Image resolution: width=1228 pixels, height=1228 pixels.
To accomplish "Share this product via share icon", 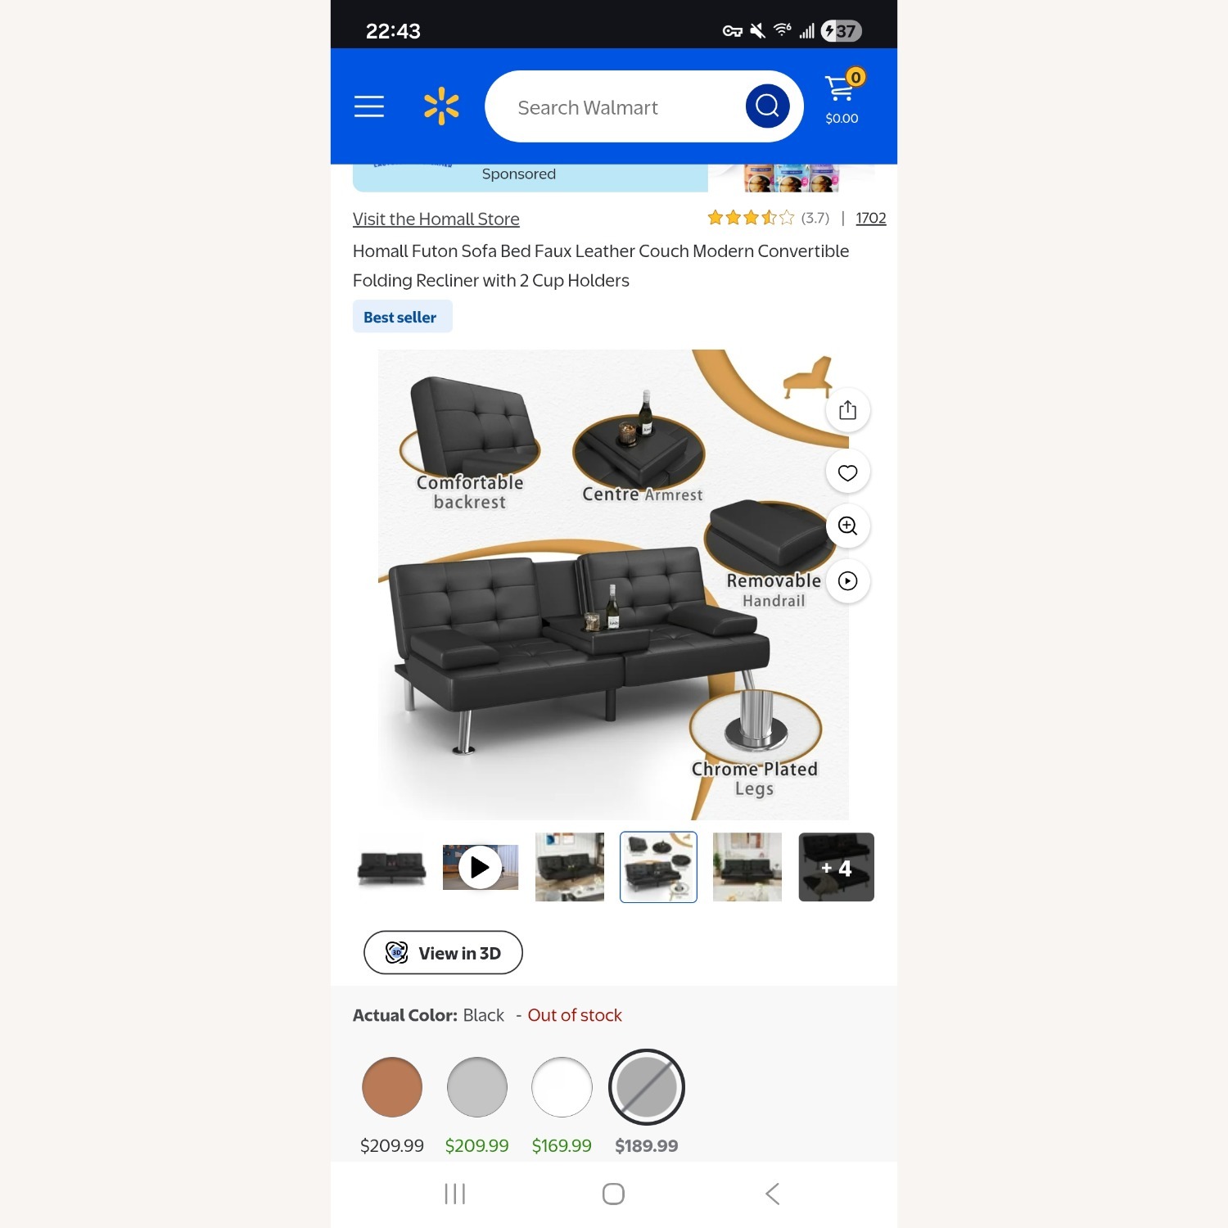I will pos(848,410).
